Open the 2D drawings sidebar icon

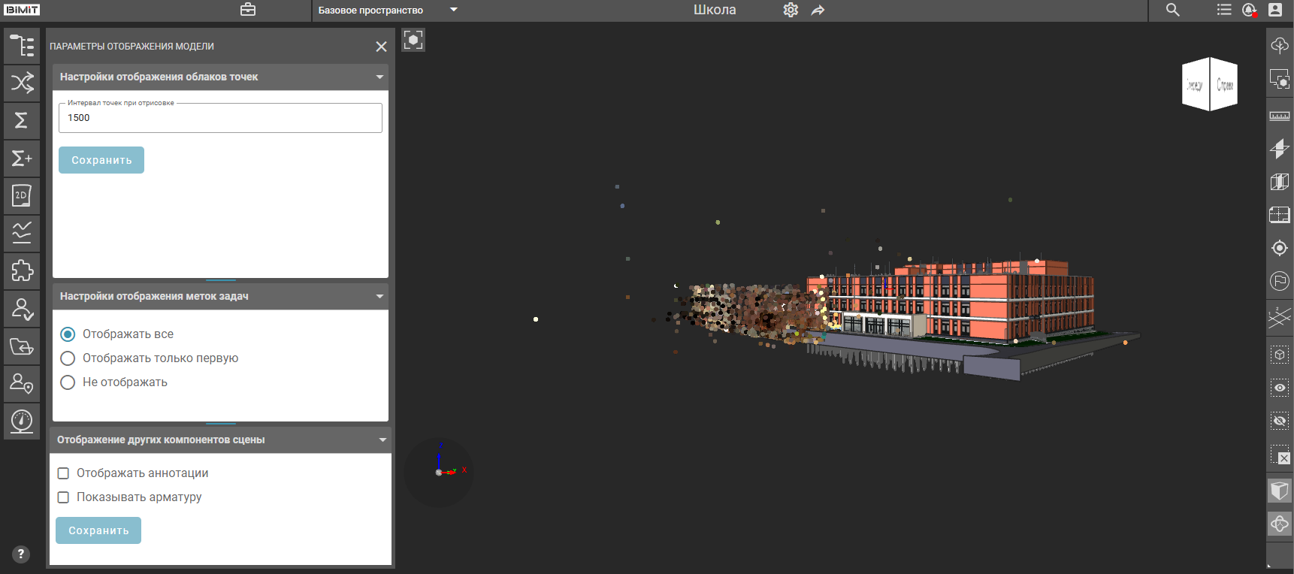click(x=22, y=195)
